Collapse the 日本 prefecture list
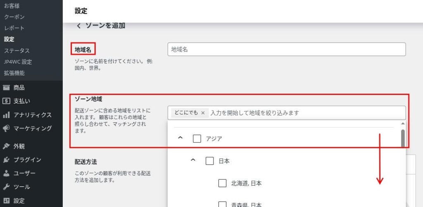Image resolution: width=423 pixels, height=207 pixels. [x=192, y=161]
